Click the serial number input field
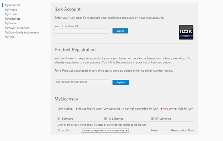Screen dimensions: 223x141 [x=81, y=82]
